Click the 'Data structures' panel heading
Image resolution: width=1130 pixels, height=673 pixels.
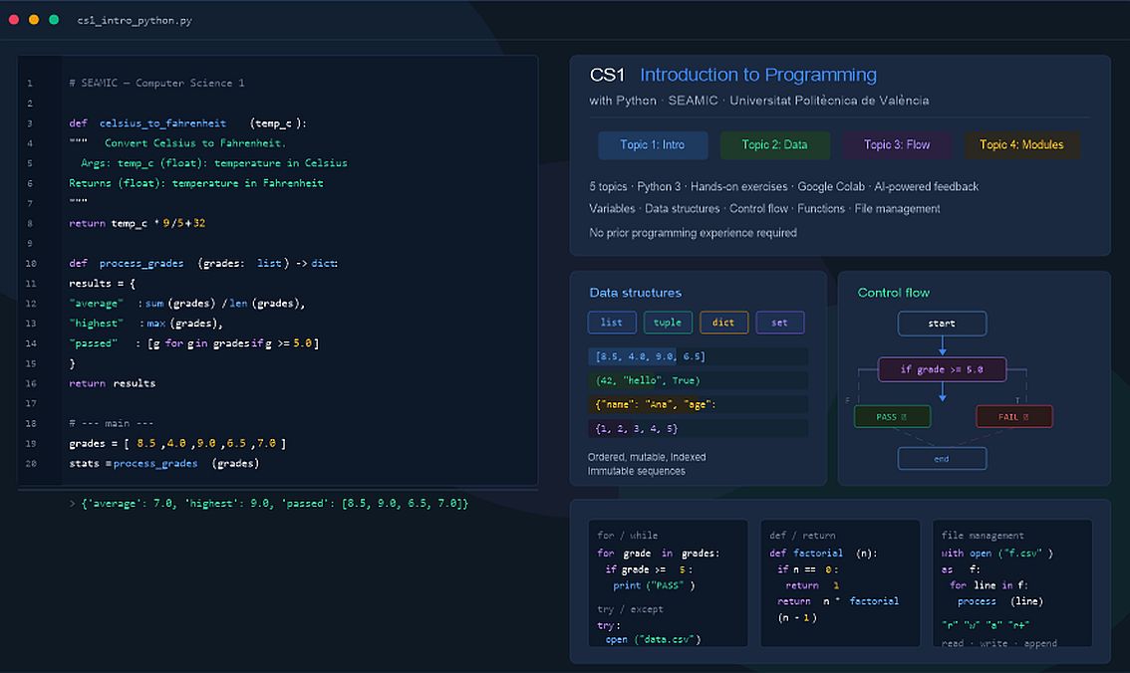tap(635, 293)
